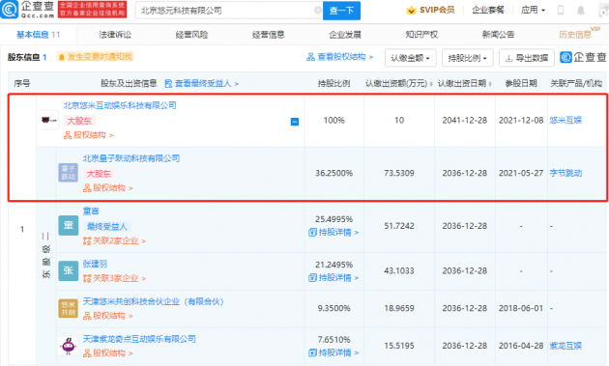The width and height of the screenshot is (609, 366).
Task: Open 北京悠米互动娱乐科技有限公司 shareholder link
Action: [120, 105]
